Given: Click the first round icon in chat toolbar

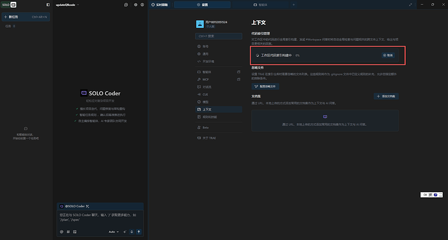Looking at the screenshot, I should point(62,232).
